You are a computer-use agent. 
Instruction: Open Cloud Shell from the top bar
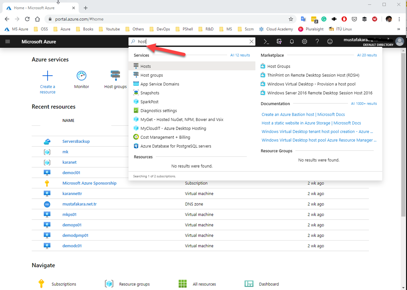(266, 42)
